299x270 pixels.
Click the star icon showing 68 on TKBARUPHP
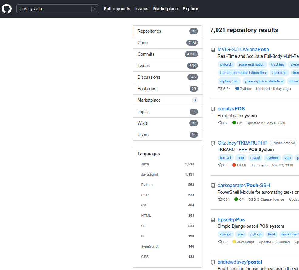coord(220,165)
